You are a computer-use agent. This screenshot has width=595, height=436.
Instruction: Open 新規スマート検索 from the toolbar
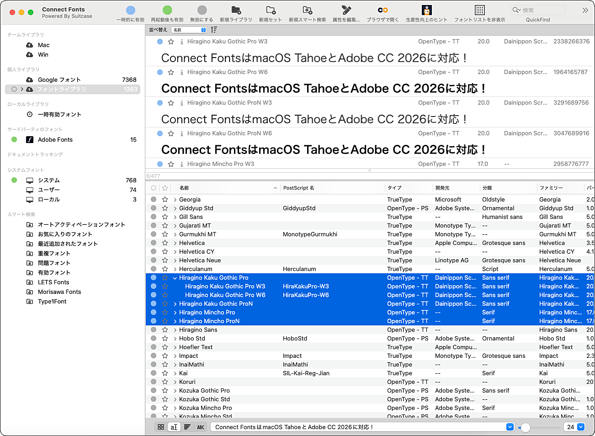coord(308,11)
